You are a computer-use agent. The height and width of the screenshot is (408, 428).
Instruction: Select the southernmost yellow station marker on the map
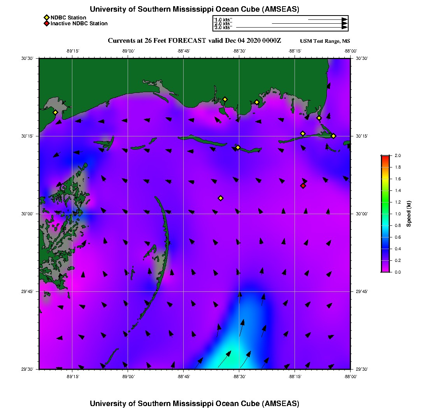(221, 198)
